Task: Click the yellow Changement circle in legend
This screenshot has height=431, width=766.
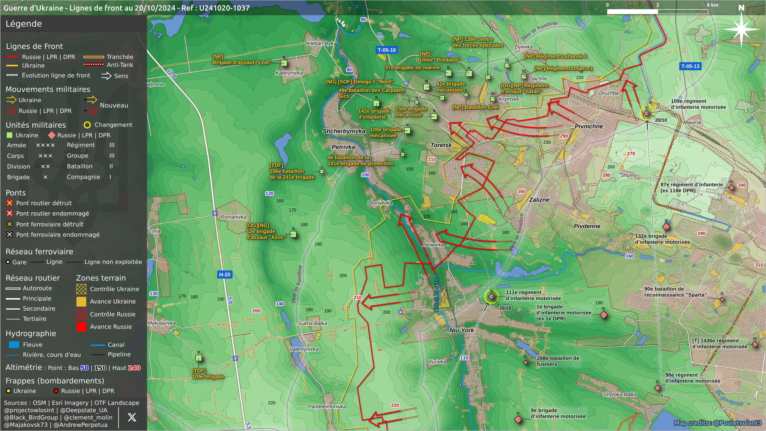Action: coord(87,125)
